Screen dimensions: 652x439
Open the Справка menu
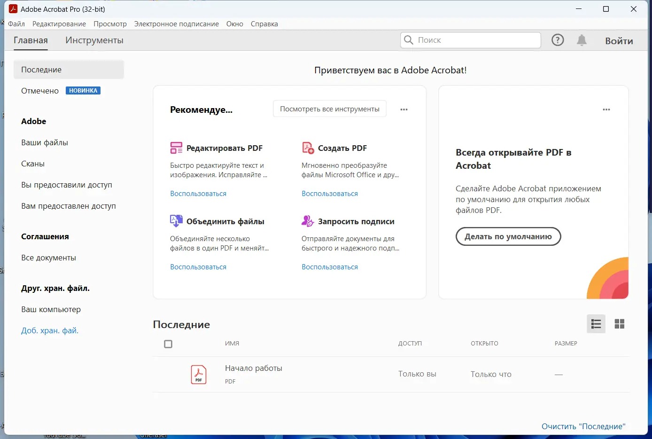(264, 24)
